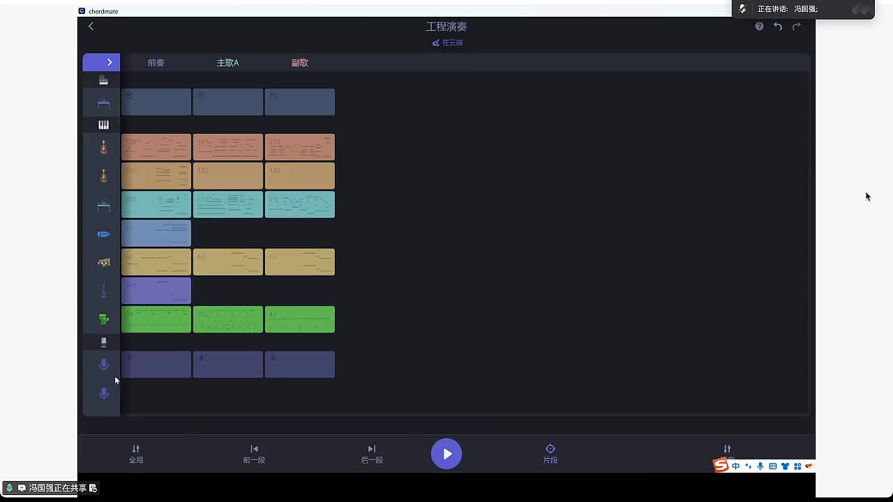Click the grand piano category icon at sidebar top
The width and height of the screenshot is (893, 502).
(x=103, y=80)
